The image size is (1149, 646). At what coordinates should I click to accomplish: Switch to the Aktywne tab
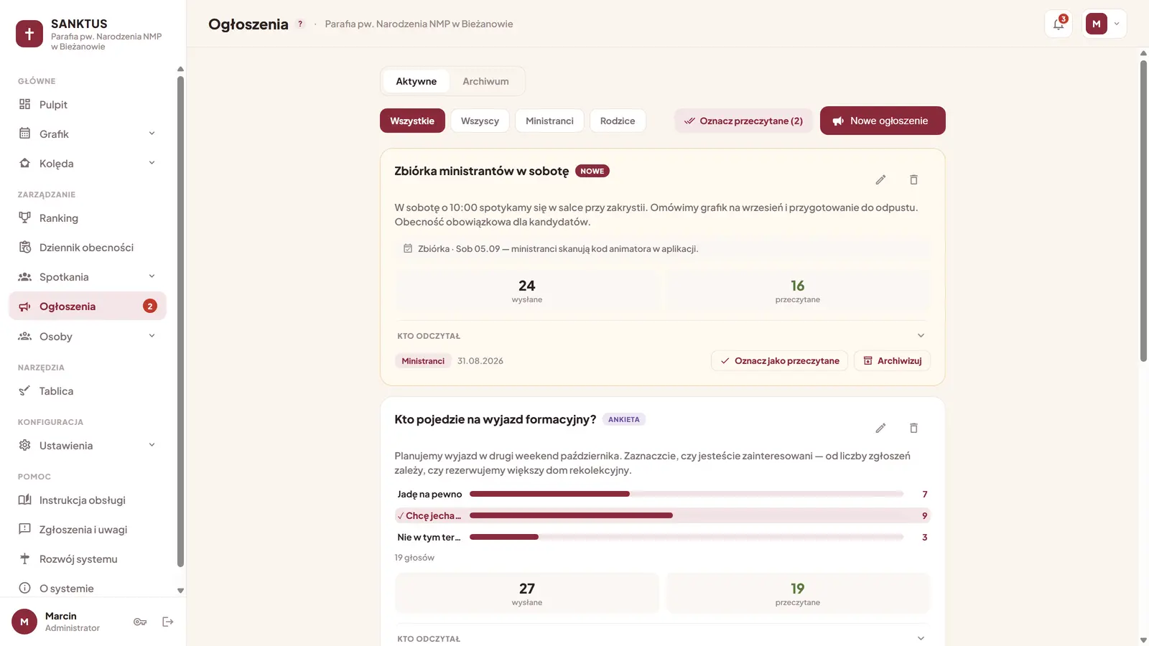[x=417, y=81]
